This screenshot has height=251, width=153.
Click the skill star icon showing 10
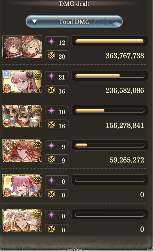pyautogui.click(x=51, y=111)
